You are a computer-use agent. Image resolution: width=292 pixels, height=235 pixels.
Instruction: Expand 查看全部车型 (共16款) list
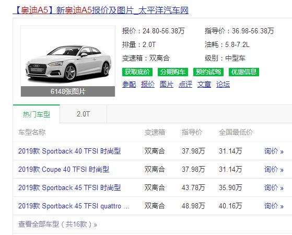(57, 224)
